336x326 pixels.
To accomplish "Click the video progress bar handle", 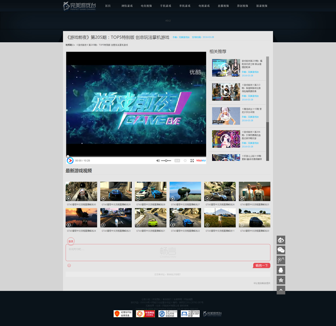I will tap(68, 157).
